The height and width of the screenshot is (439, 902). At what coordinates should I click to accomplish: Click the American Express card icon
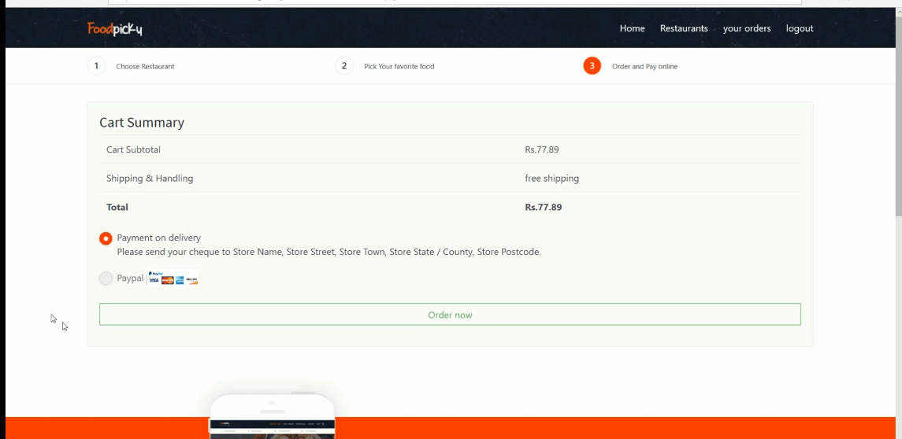(x=180, y=280)
